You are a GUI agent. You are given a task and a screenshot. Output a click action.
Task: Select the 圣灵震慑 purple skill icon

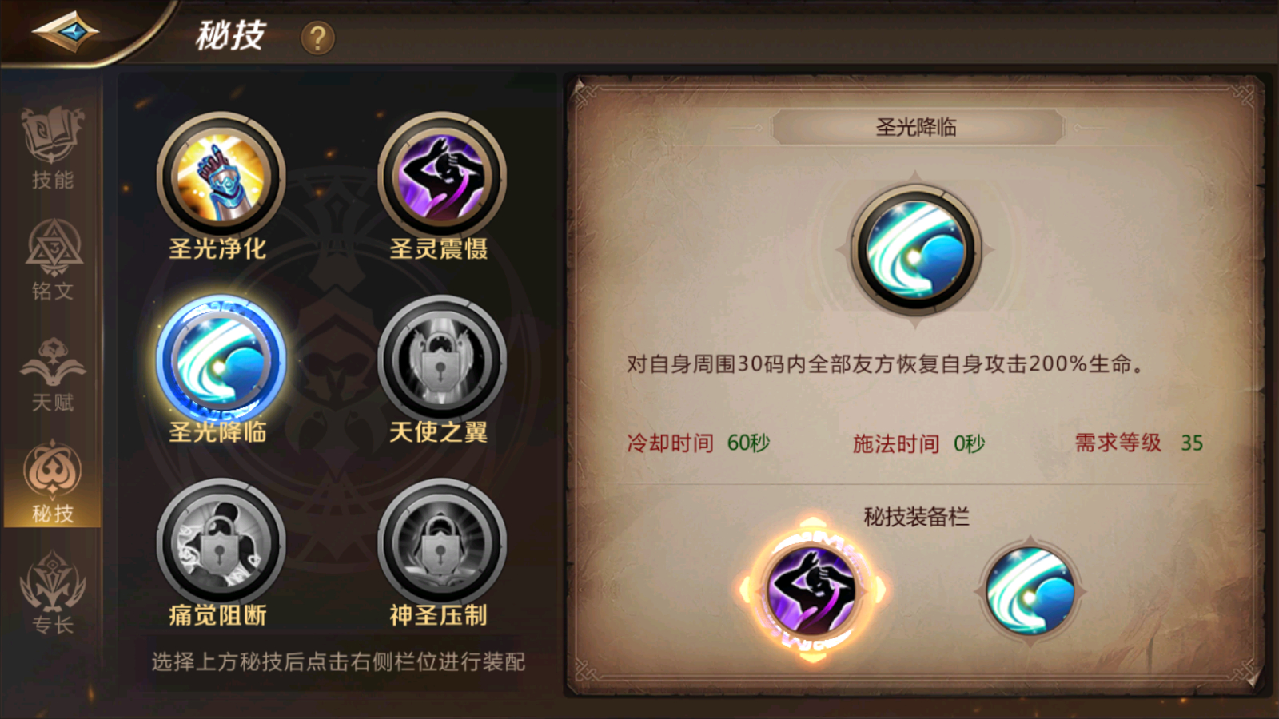tap(442, 177)
